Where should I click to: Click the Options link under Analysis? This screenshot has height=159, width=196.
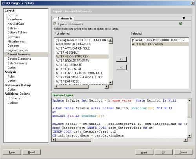12,81
